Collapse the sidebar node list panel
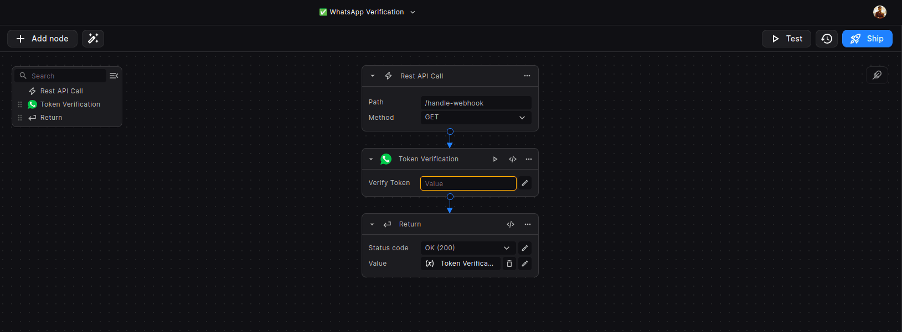Screen dimensions: 902x332 114,76
